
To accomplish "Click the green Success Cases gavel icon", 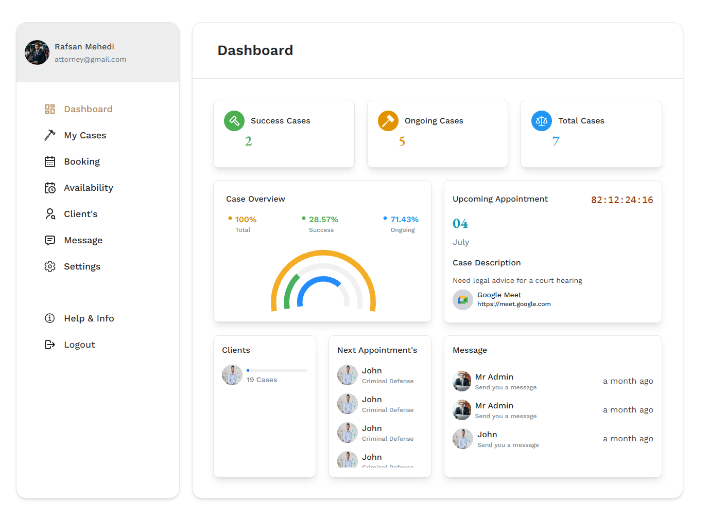I will (x=234, y=121).
